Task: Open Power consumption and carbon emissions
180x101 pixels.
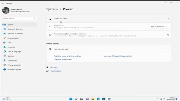Action: (109, 35)
